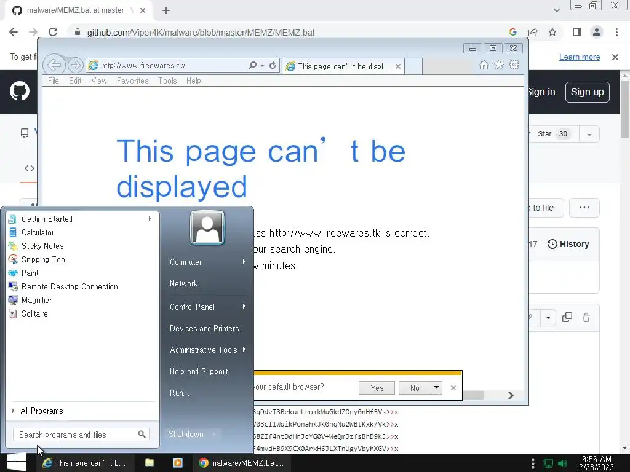Open the GitHub three-dots more options button

coord(584,208)
